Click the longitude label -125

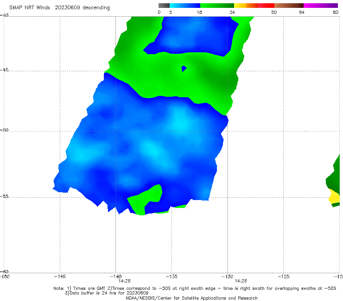284,277
